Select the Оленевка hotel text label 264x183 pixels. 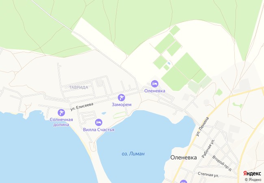[x=155, y=91]
